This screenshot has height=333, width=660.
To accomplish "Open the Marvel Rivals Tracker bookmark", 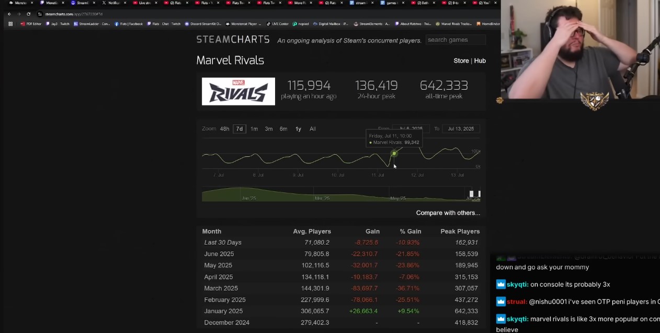I will 453,24.
